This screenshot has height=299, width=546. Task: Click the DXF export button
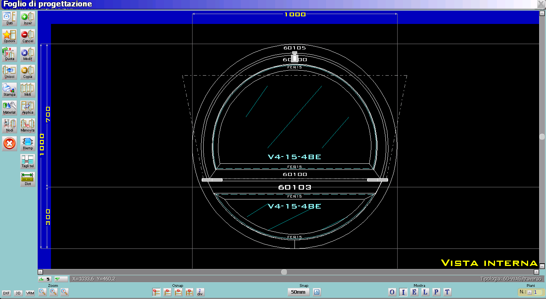6,293
